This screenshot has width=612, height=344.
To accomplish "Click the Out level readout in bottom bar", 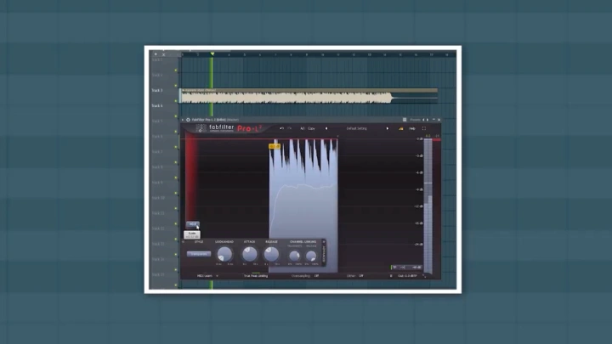I will point(407,276).
